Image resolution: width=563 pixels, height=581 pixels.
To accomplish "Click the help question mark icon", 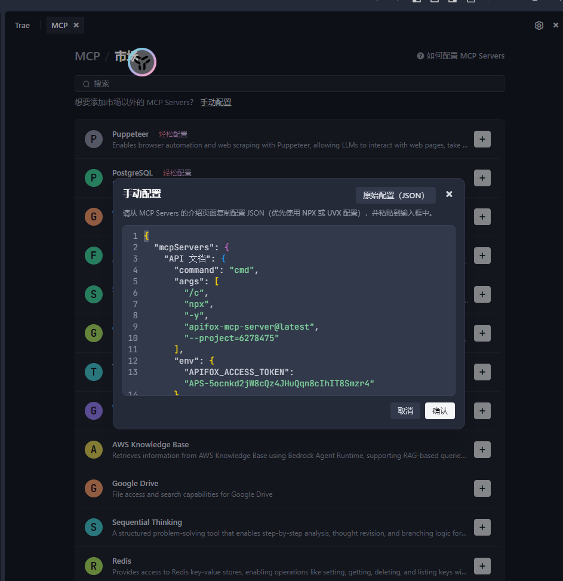I will click(x=420, y=56).
